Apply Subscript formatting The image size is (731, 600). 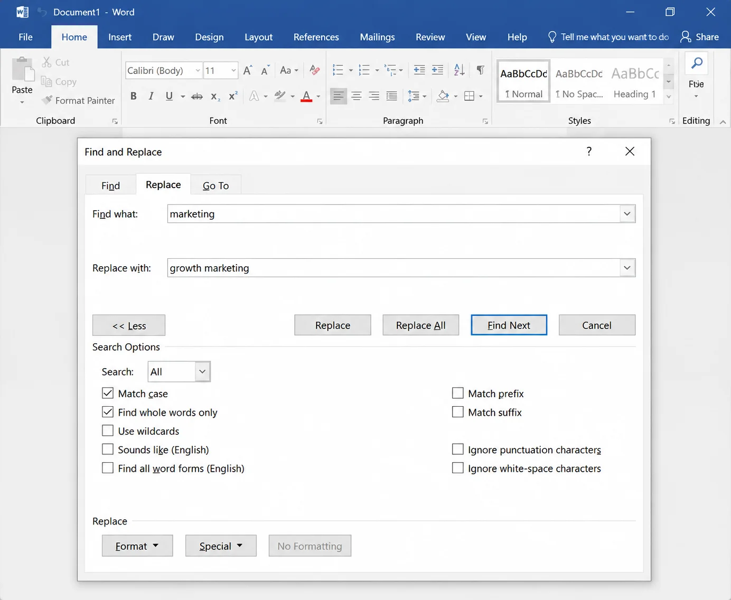click(x=215, y=96)
